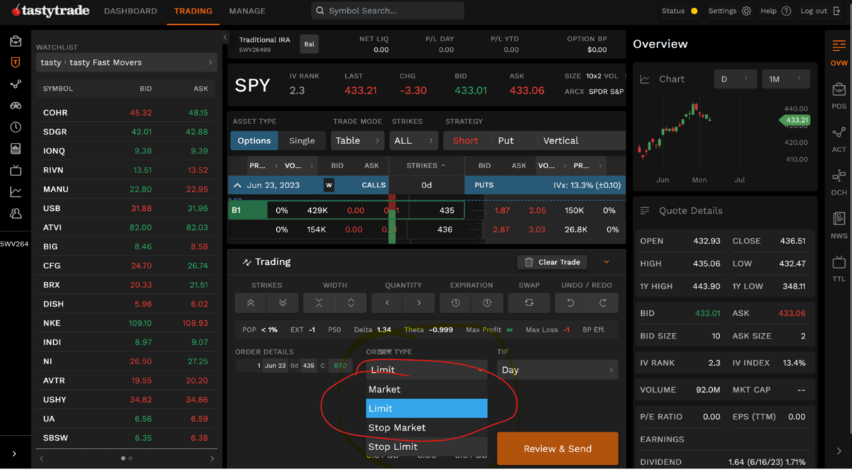Screen dimensions: 852x475
Task: Open the Day TIF dropdown
Action: [557, 370]
